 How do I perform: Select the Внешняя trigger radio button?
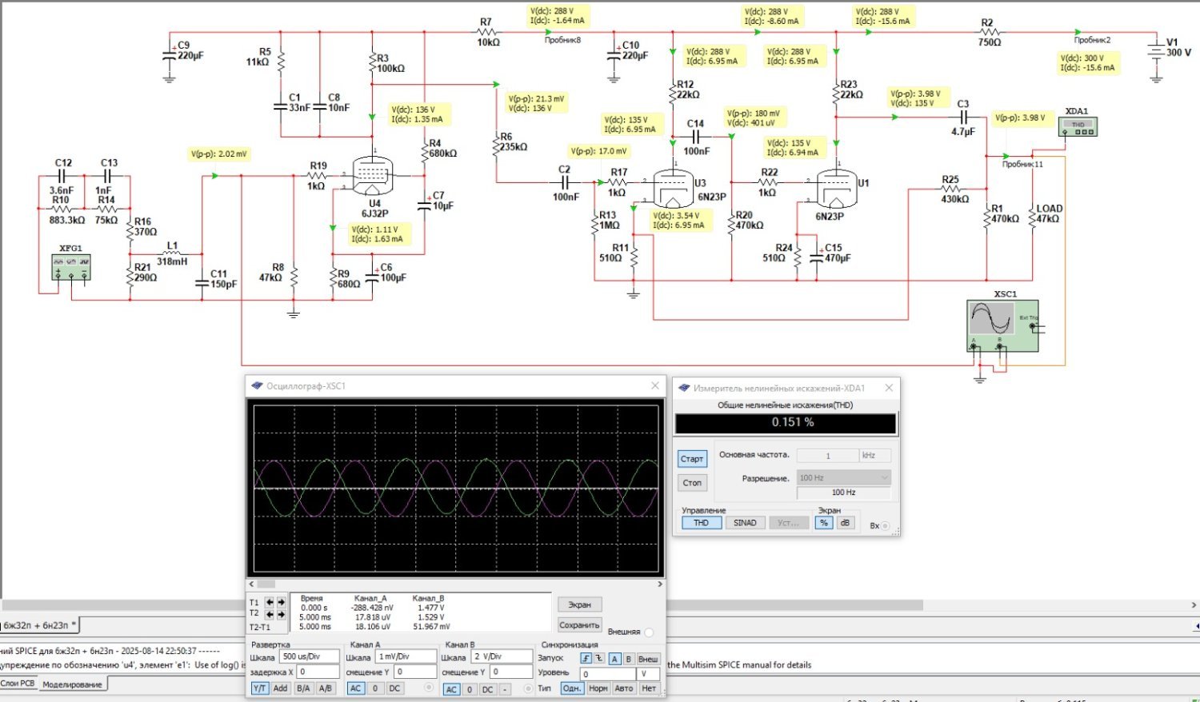point(649,632)
